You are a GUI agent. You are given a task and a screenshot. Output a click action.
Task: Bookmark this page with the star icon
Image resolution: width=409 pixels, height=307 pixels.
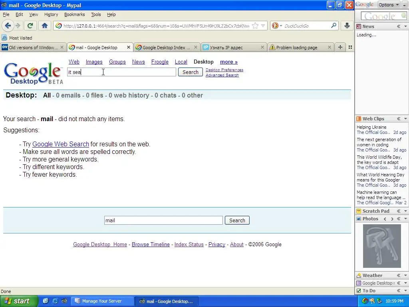click(x=255, y=26)
